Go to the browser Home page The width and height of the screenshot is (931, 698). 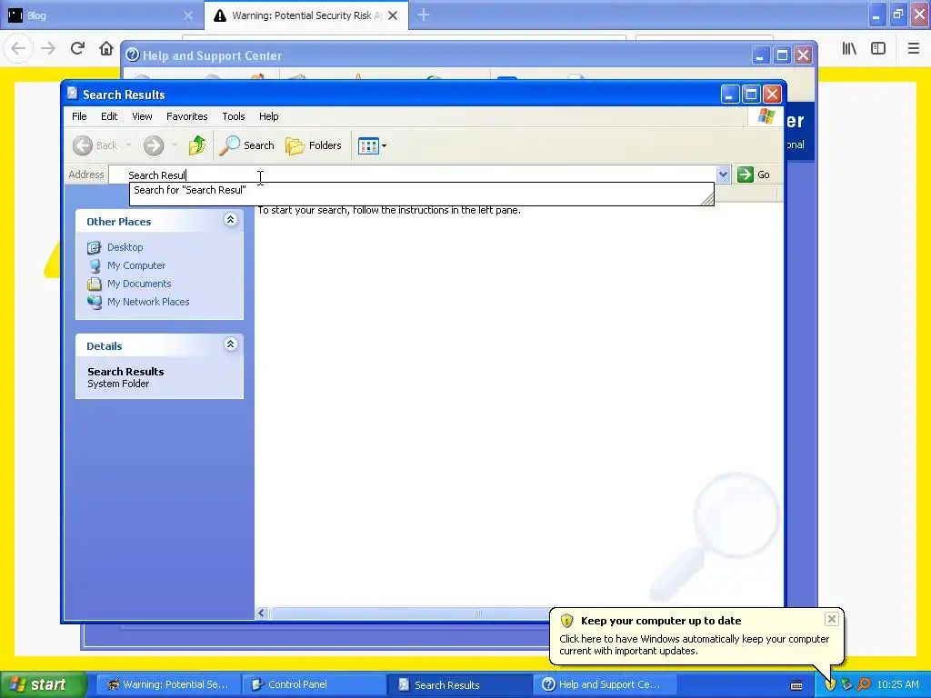coord(106,48)
